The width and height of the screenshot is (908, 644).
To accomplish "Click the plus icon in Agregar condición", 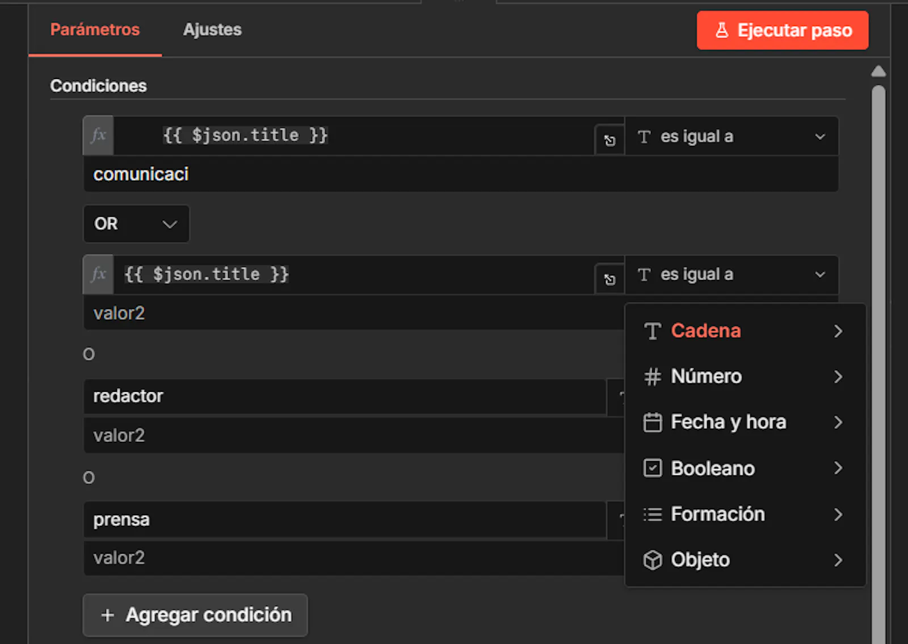I will pyautogui.click(x=107, y=615).
